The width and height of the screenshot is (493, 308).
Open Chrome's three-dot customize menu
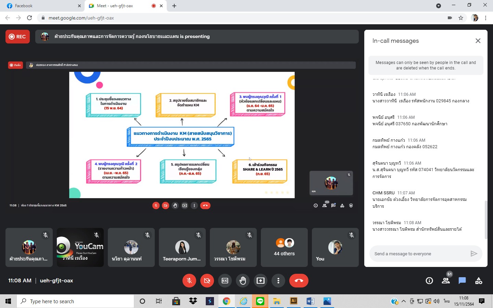485,18
